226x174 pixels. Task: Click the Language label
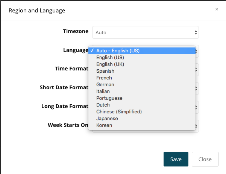coord(76,50)
